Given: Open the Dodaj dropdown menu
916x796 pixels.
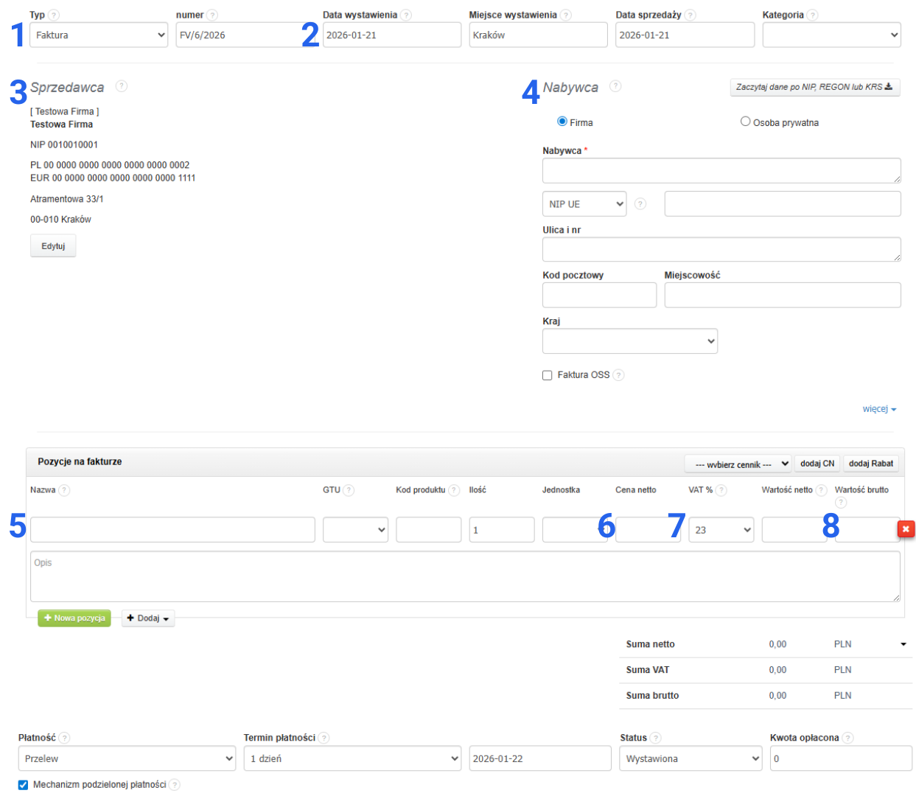Looking at the screenshot, I should point(148,618).
